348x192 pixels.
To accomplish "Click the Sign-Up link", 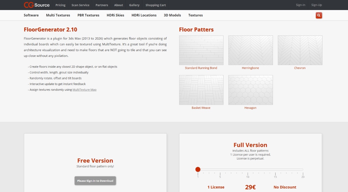I will pyautogui.click(x=316, y=5).
